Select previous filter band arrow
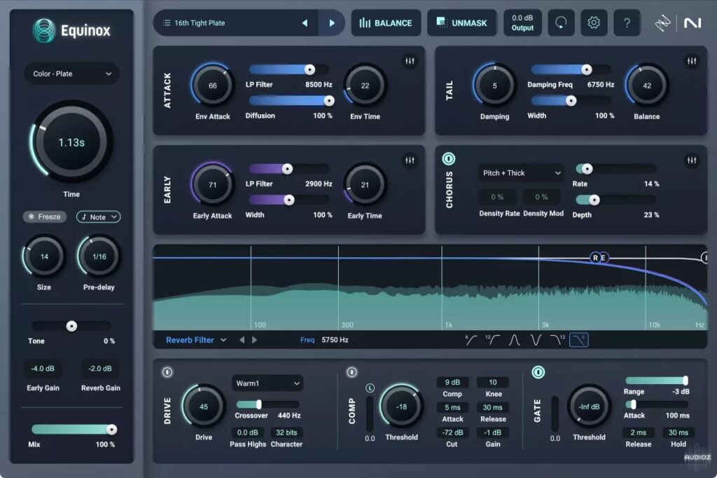 [x=242, y=340]
